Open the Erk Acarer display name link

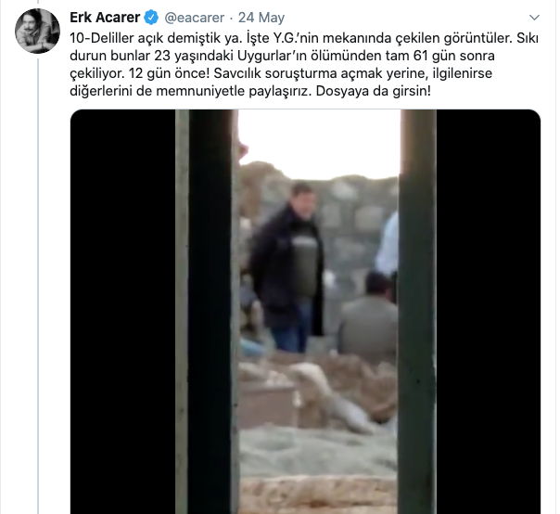105,17
